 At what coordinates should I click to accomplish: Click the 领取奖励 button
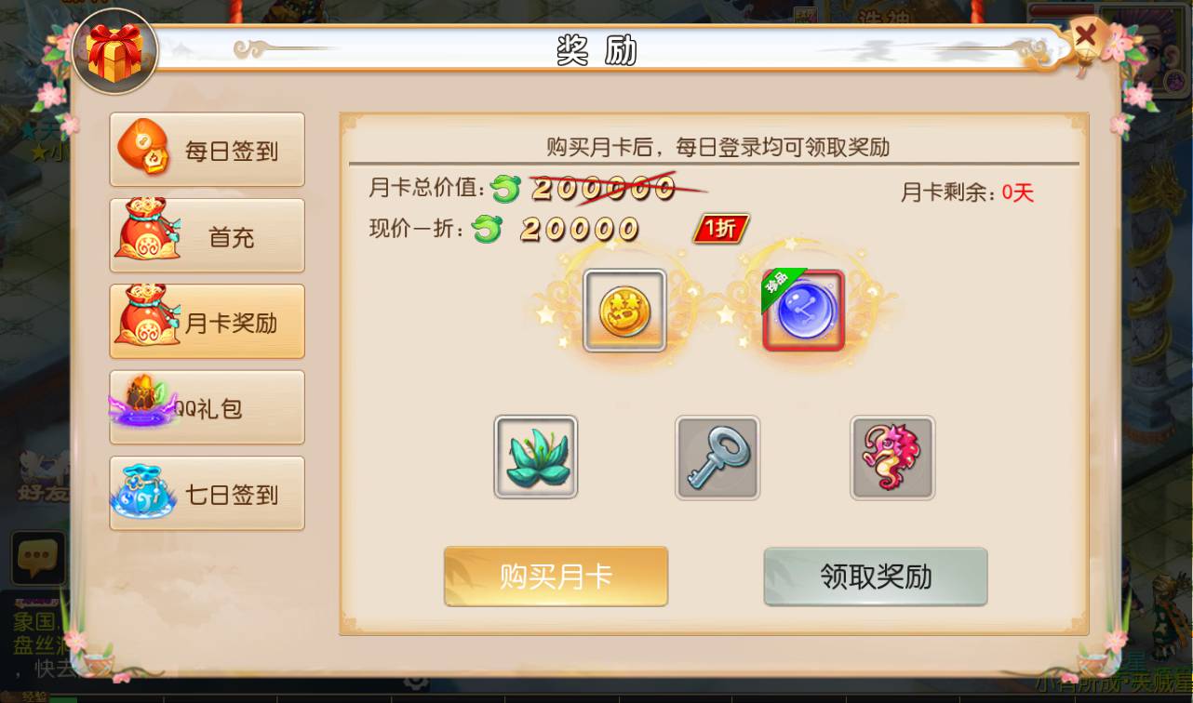[x=876, y=577]
